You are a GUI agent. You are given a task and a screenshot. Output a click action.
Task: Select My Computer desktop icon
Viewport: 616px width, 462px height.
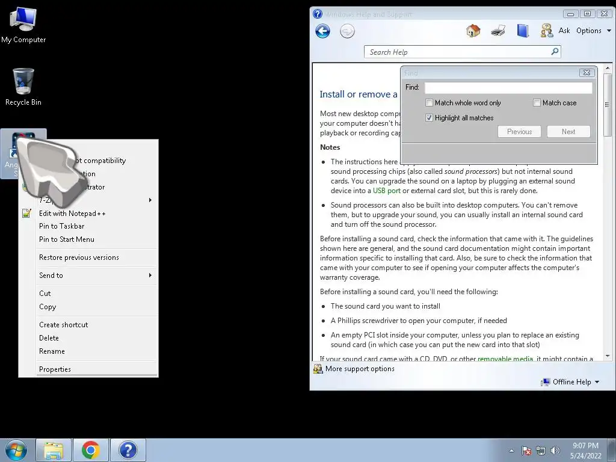(23, 25)
